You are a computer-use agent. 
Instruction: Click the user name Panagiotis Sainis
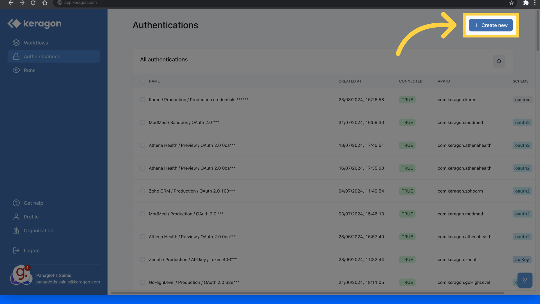click(x=53, y=275)
